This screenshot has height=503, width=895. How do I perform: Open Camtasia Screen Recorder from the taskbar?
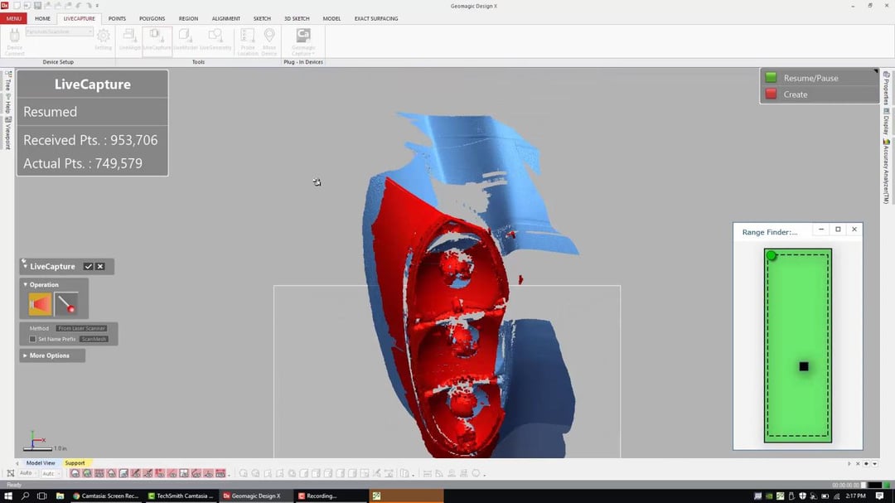pos(106,496)
